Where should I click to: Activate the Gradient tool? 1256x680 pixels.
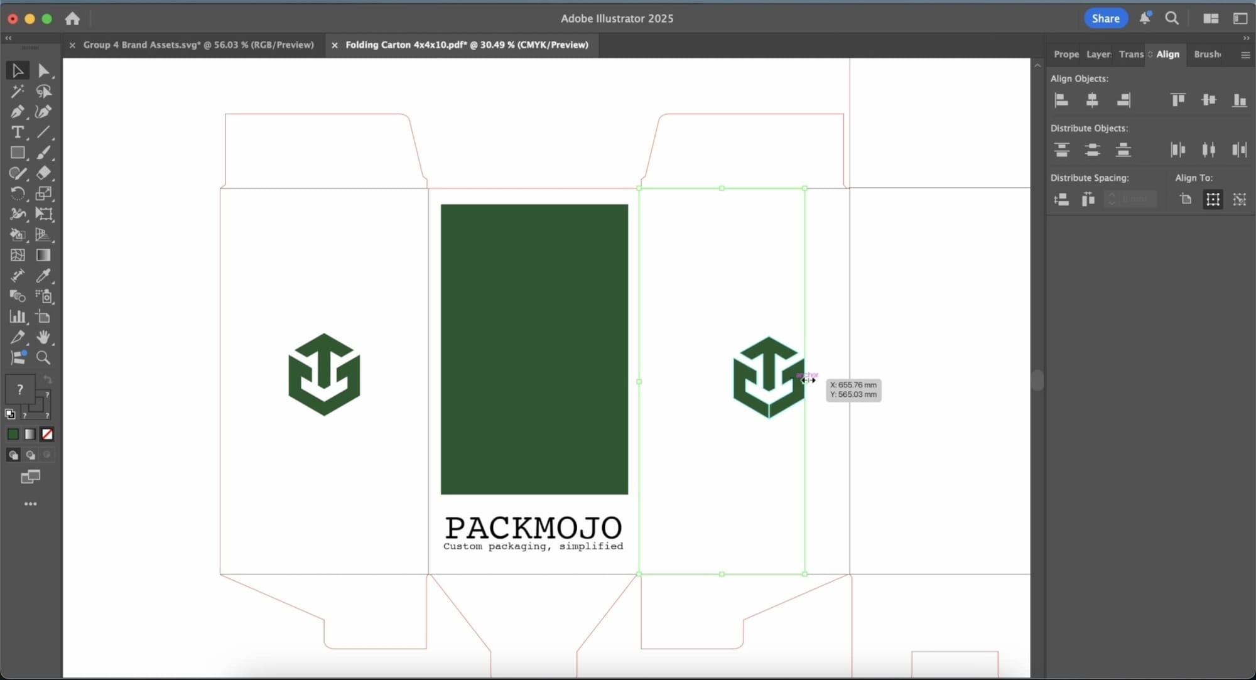tap(43, 255)
